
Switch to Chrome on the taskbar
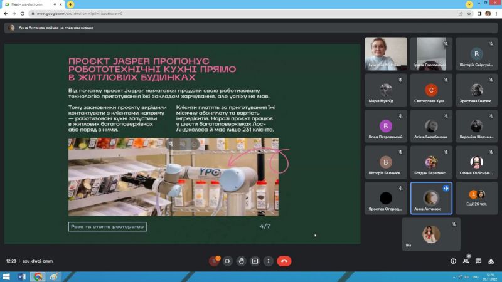tap(38, 276)
